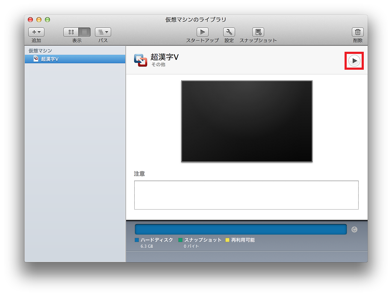Click the yellow reclaimable legend swatch
The height and width of the screenshot is (296, 392).
(227, 240)
